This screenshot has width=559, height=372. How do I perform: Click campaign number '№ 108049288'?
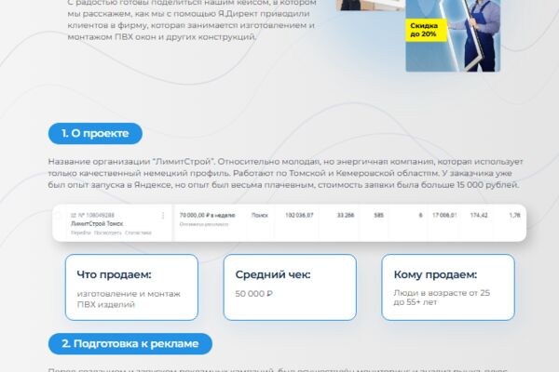(96, 216)
